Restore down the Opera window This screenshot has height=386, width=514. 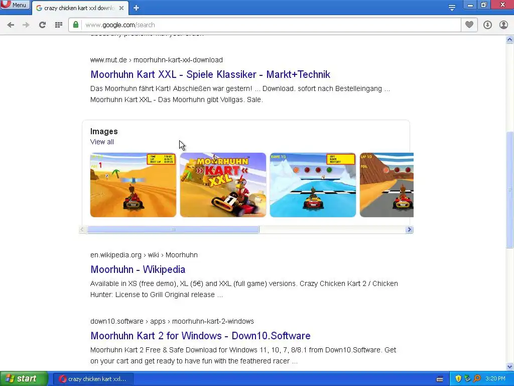[484, 5]
